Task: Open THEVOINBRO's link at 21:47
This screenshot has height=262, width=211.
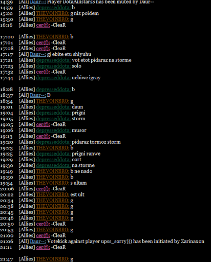Action: [53, 259]
